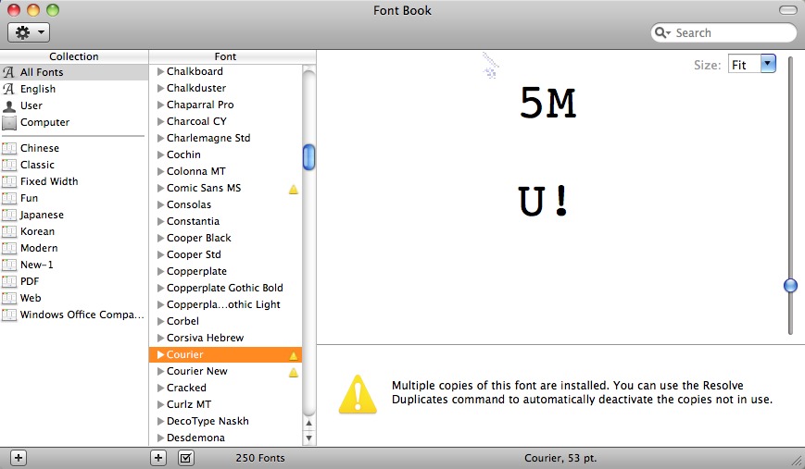Image resolution: width=805 pixels, height=469 pixels.
Task: Select the English collection
Action: [74, 89]
